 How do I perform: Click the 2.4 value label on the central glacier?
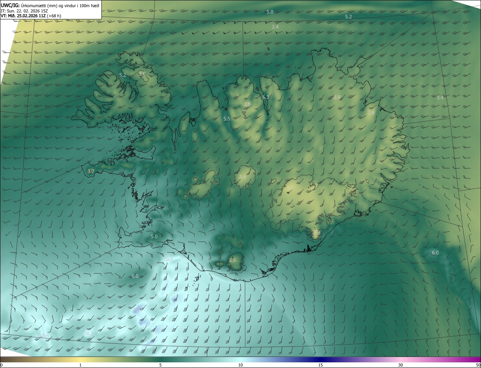click(242, 177)
